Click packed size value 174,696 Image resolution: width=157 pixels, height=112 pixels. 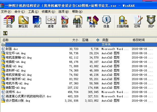coord(93,88)
